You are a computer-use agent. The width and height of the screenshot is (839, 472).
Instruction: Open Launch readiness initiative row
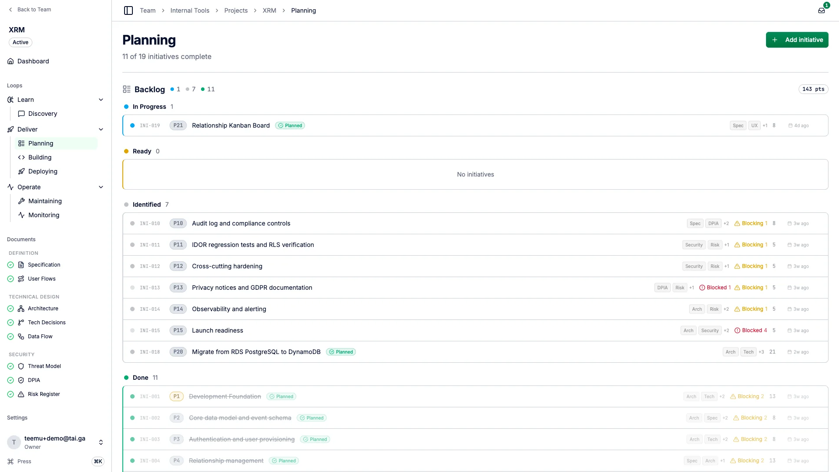pos(475,330)
